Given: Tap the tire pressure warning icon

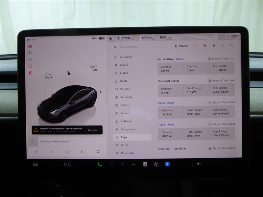Looking at the screenshot, I should click(30, 66).
